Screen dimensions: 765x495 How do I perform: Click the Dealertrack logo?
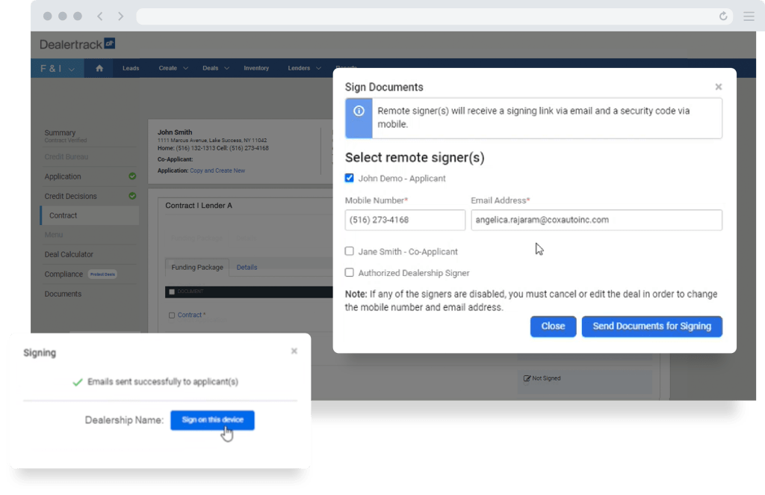[78, 44]
